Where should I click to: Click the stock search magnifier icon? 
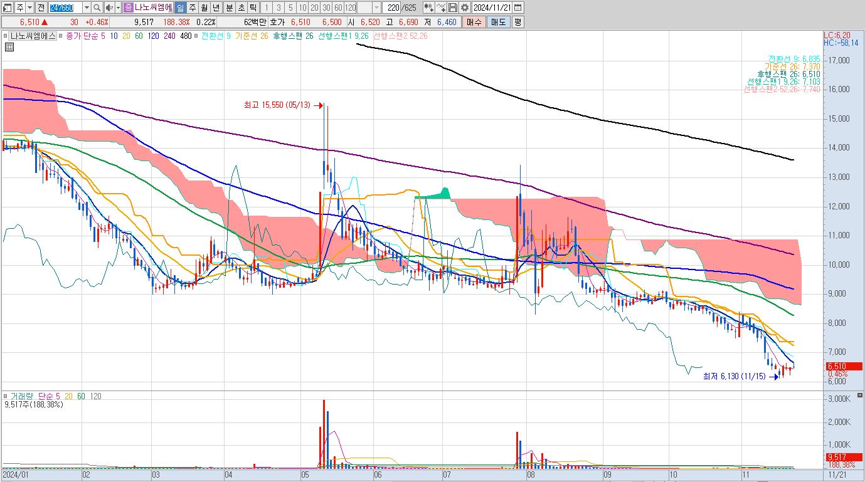(x=97, y=8)
